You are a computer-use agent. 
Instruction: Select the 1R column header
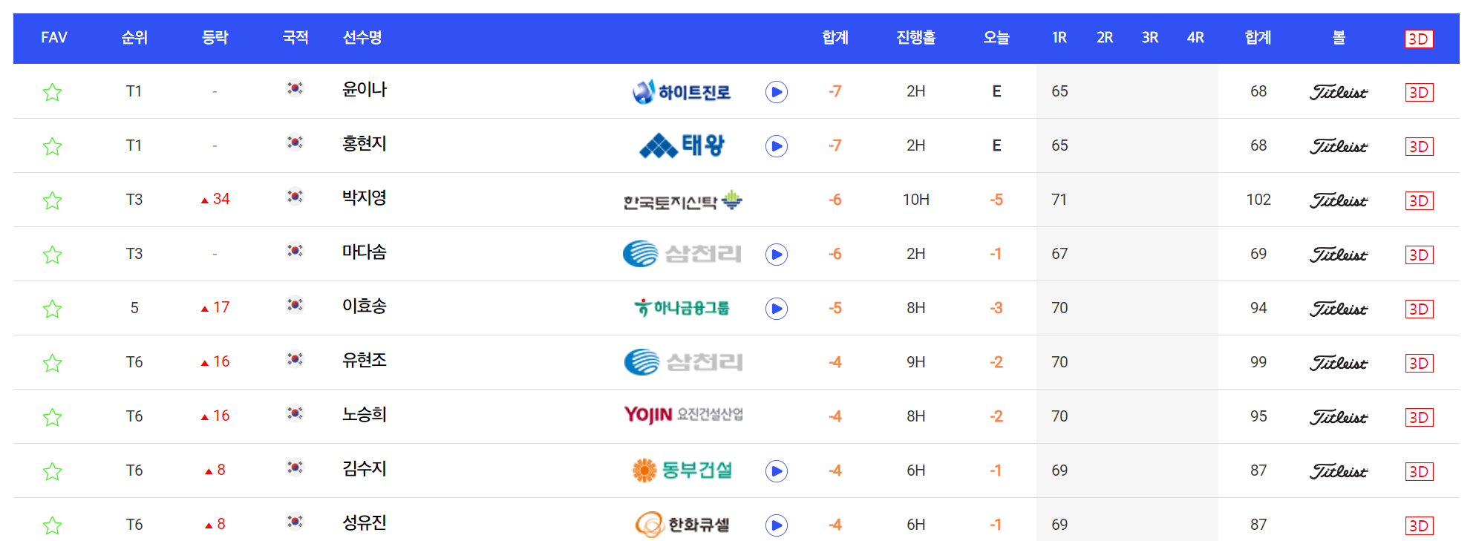tap(1059, 38)
